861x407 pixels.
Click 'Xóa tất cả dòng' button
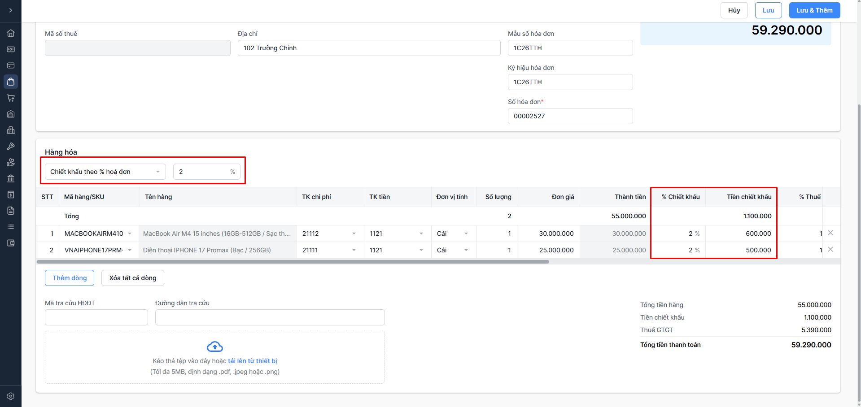[x=132, y=278]
